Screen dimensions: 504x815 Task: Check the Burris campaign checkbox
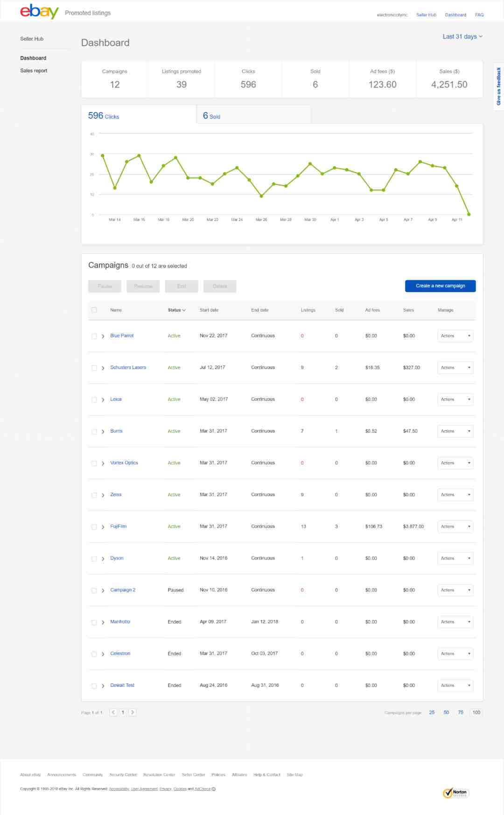94,431
